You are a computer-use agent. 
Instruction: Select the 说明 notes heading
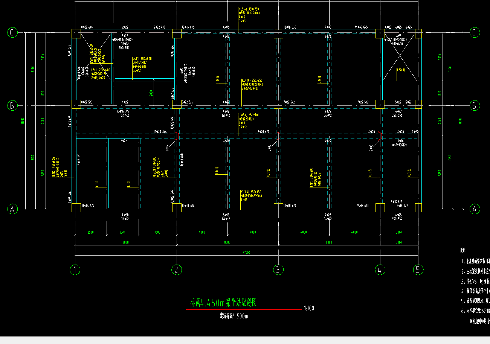463,251
